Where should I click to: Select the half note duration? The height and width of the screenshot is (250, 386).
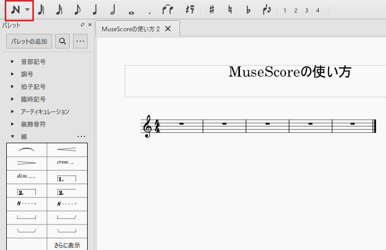click(x=113, y=10)
